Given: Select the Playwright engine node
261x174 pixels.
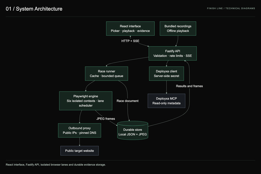Looking at the screenshot, I should (86, 101).
